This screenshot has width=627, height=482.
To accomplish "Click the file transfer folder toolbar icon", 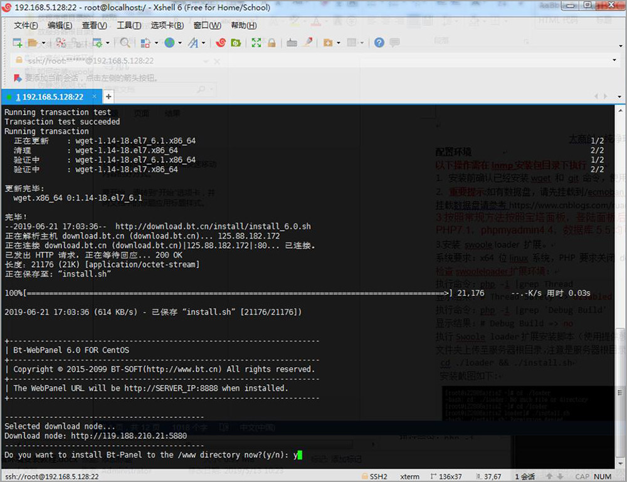I will pos(328,43).
